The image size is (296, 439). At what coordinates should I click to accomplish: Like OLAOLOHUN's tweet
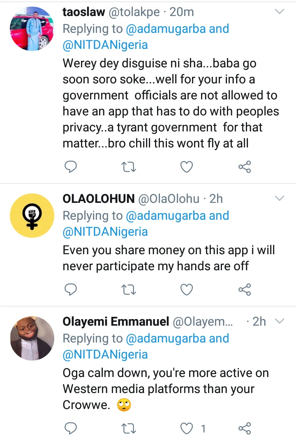coord(187,290)
